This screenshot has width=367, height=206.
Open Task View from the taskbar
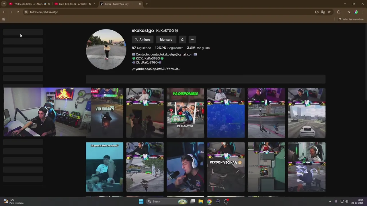[193, 201]
